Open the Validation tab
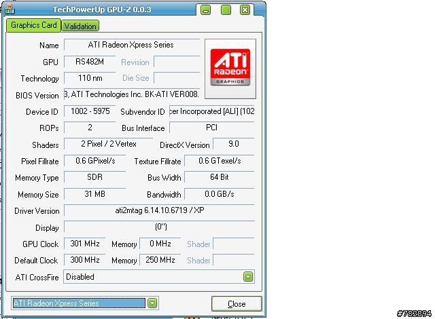Viewport: 435px width, 319px height. coord(80,26)
